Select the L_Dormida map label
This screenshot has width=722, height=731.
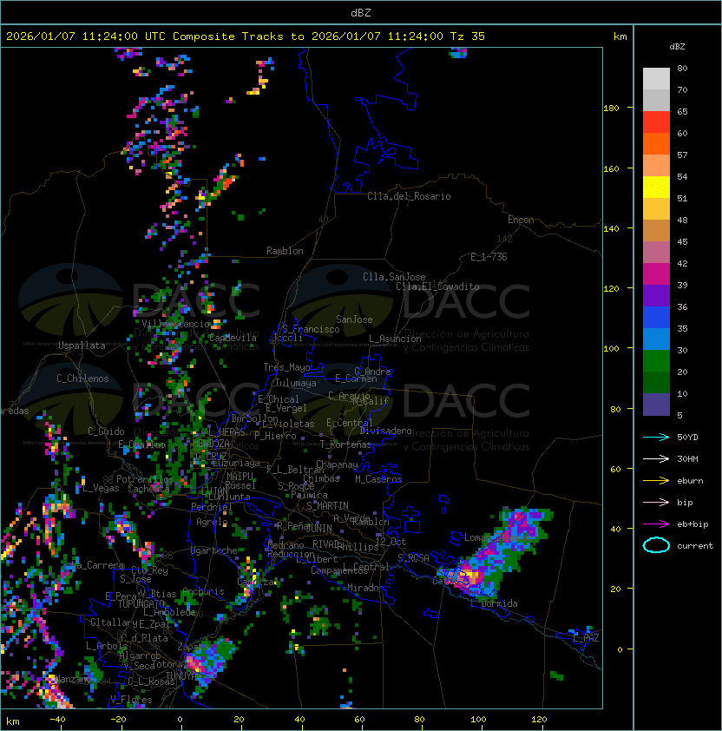[x=494, y=603]
